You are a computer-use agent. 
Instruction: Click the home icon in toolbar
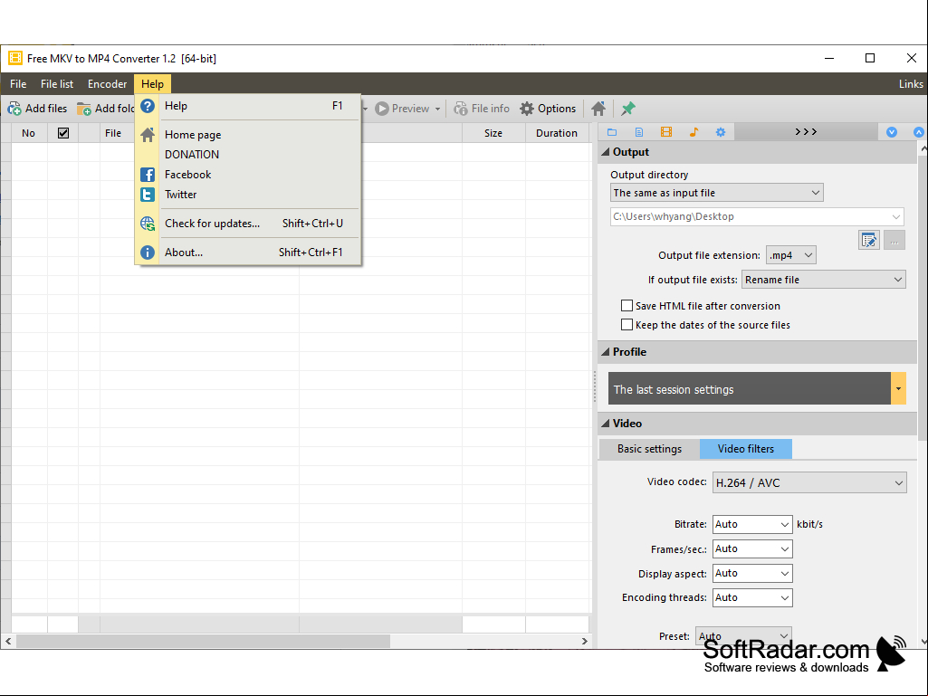(x=598, y=109)
